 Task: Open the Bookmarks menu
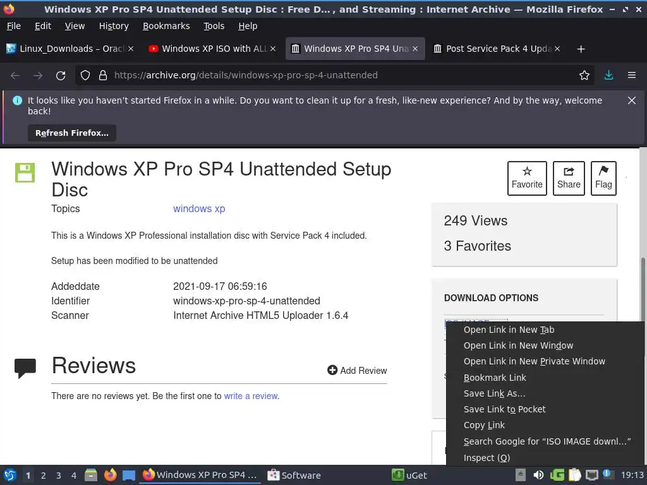tap(166, 26)
